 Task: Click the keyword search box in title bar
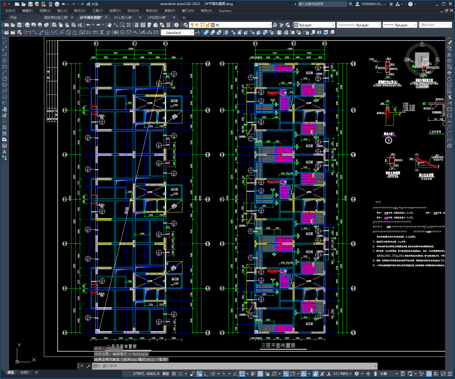click(322, 4)
